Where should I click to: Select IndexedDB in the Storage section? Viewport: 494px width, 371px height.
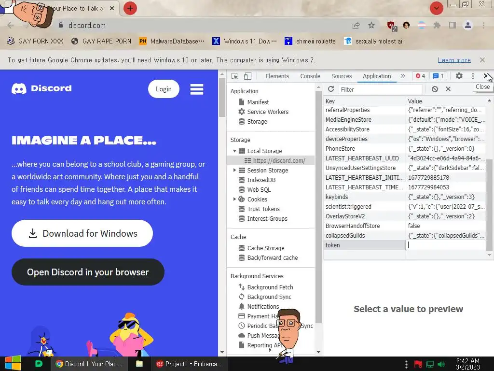tap(257, 180)
